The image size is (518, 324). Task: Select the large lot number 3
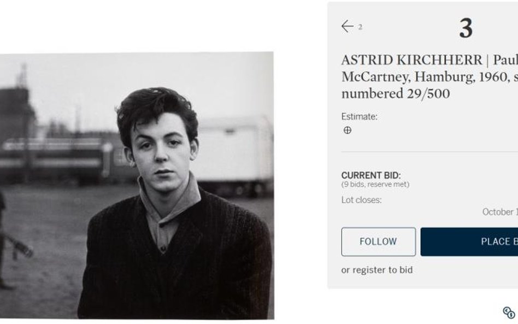[x=466, y=28]
